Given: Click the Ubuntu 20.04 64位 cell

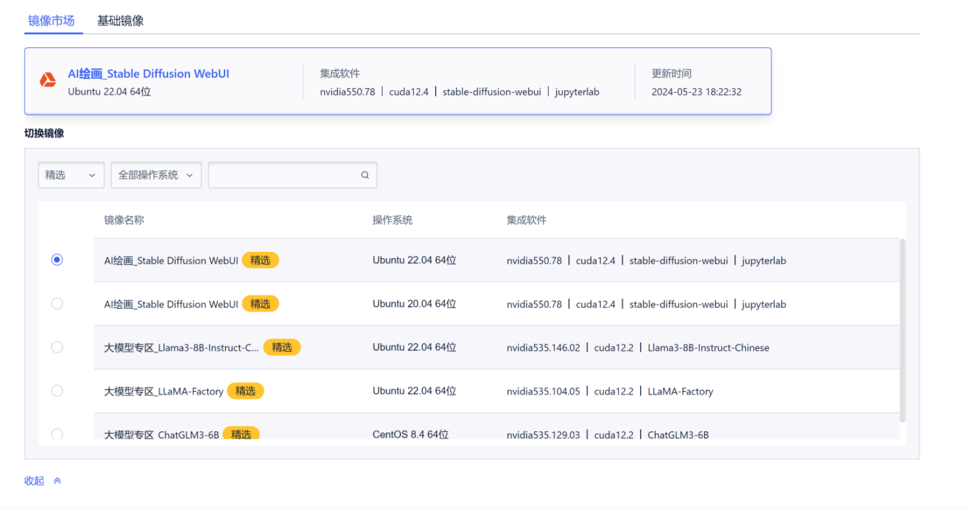Looking at the screenshot, I should 414,304.
